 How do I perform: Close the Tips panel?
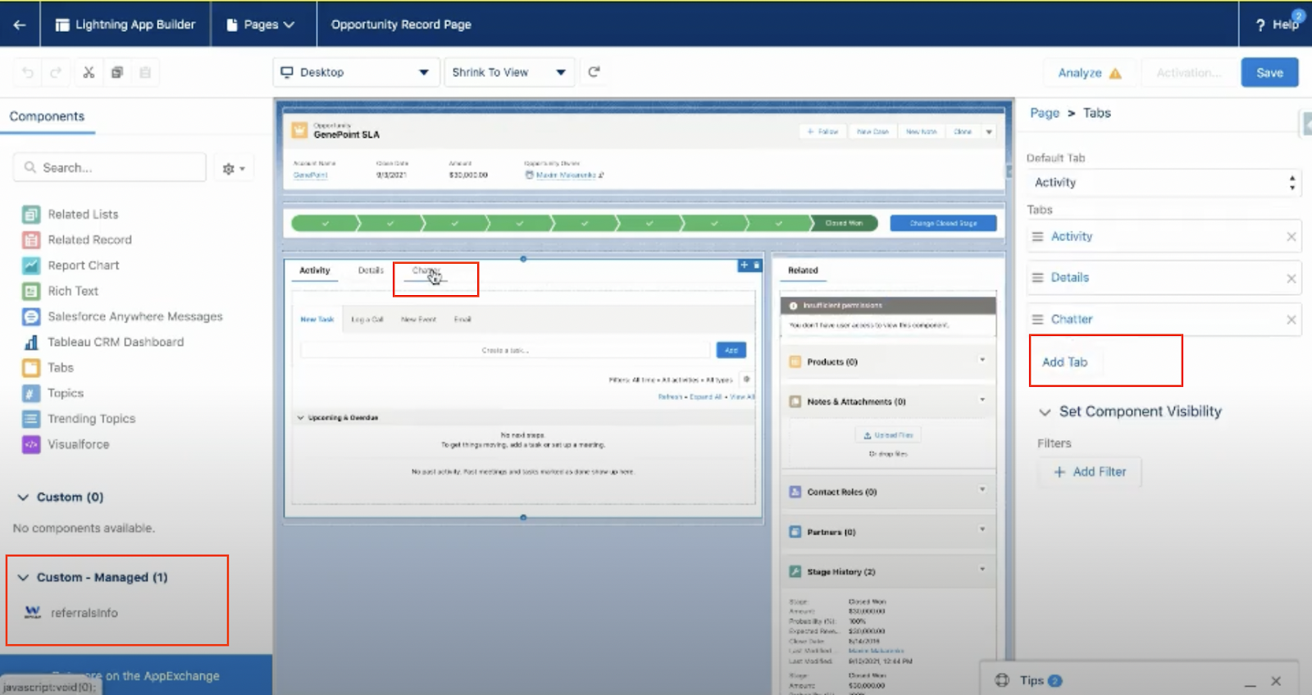[1276, 681]
